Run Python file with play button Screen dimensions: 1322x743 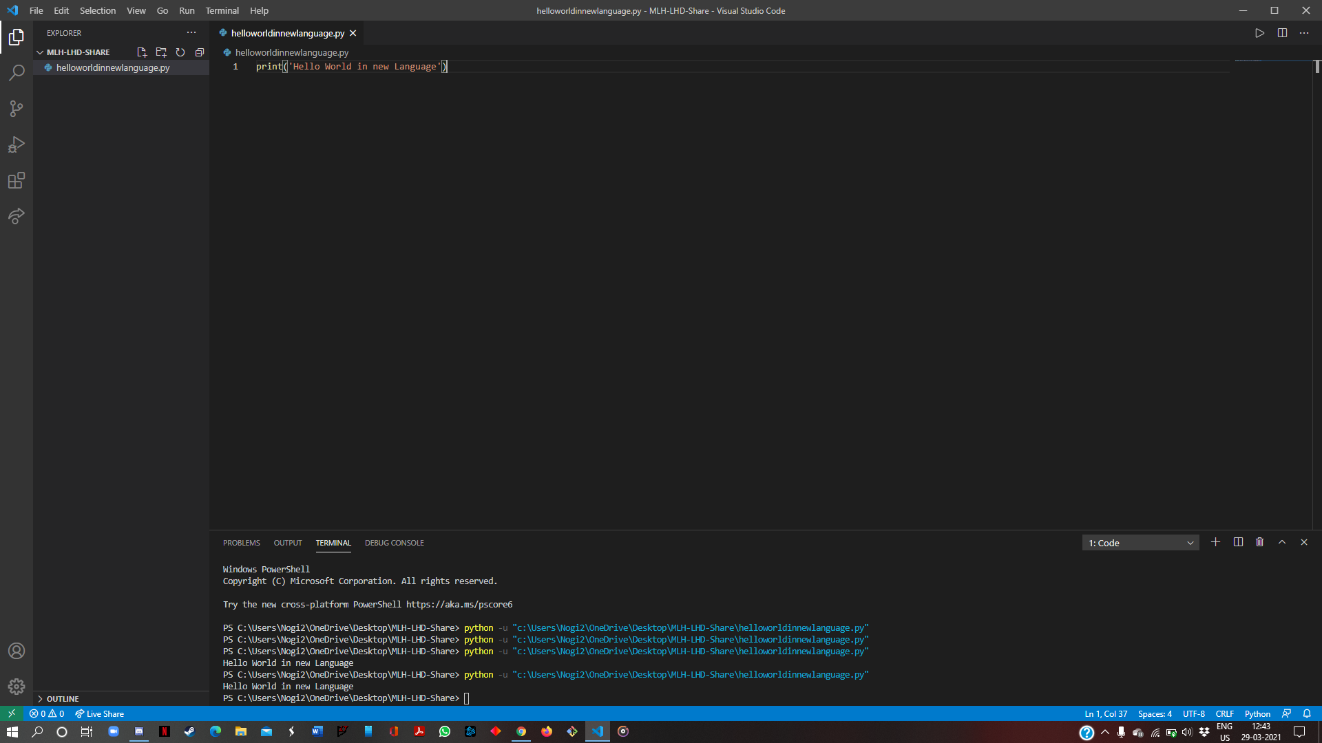[x=1259, y=33]
